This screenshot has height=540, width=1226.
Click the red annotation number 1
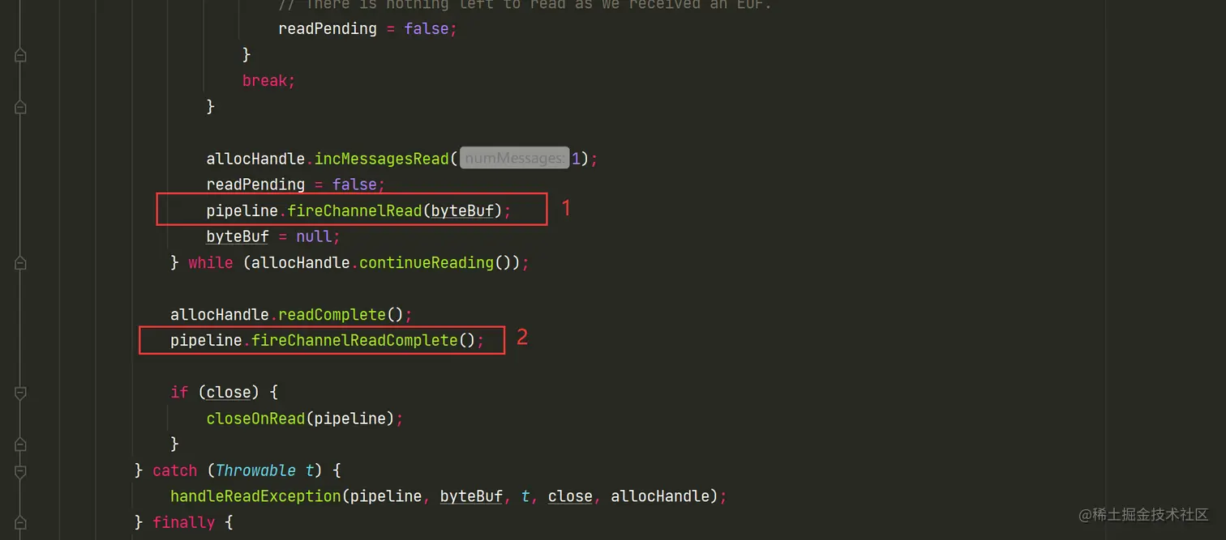pyautogui.click(x=566, y=208)
